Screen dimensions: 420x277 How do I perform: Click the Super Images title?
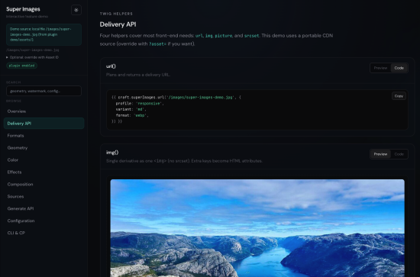click(23, 9)
